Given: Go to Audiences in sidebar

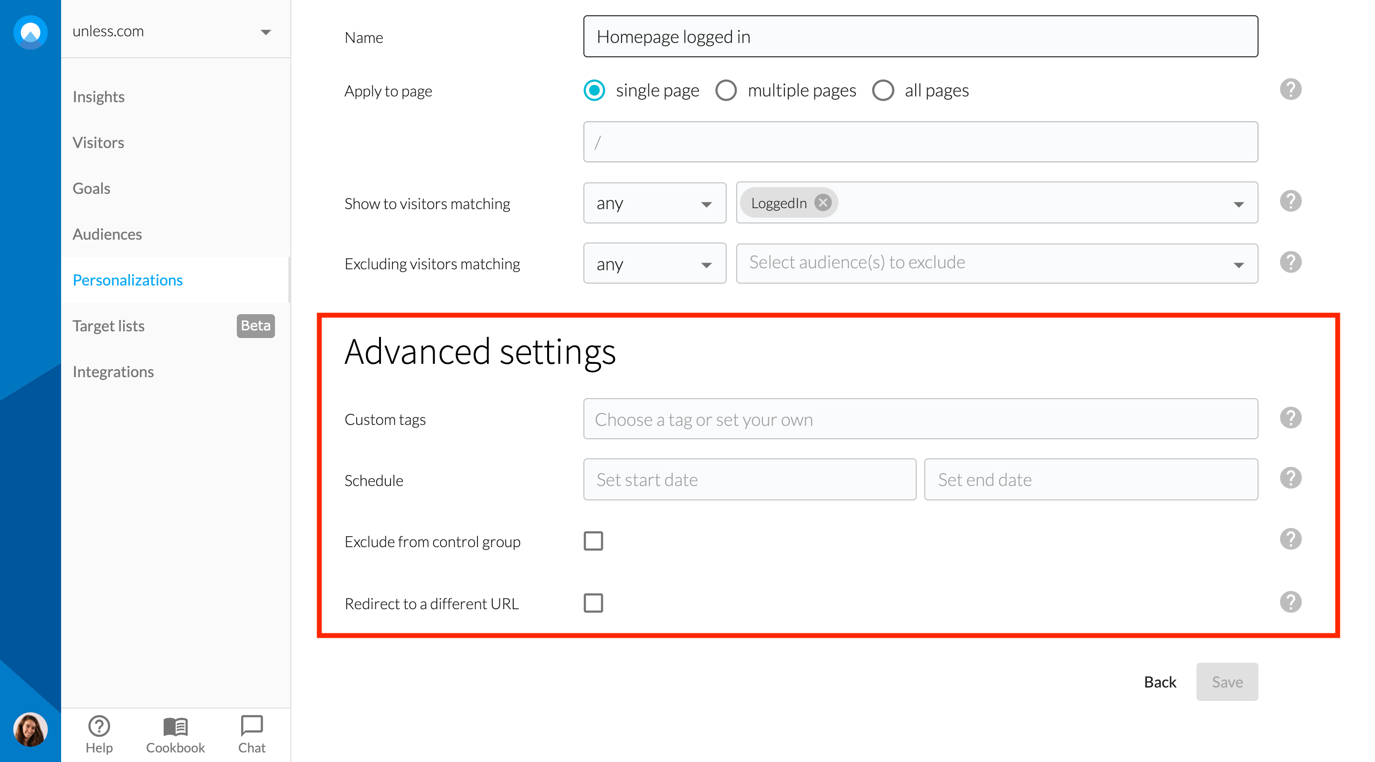Looking at the screenshot, I should point(107,234).
